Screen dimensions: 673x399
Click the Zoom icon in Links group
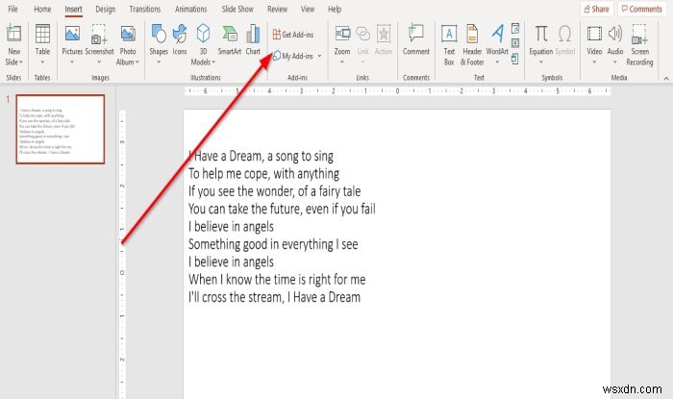pos(342,34)
